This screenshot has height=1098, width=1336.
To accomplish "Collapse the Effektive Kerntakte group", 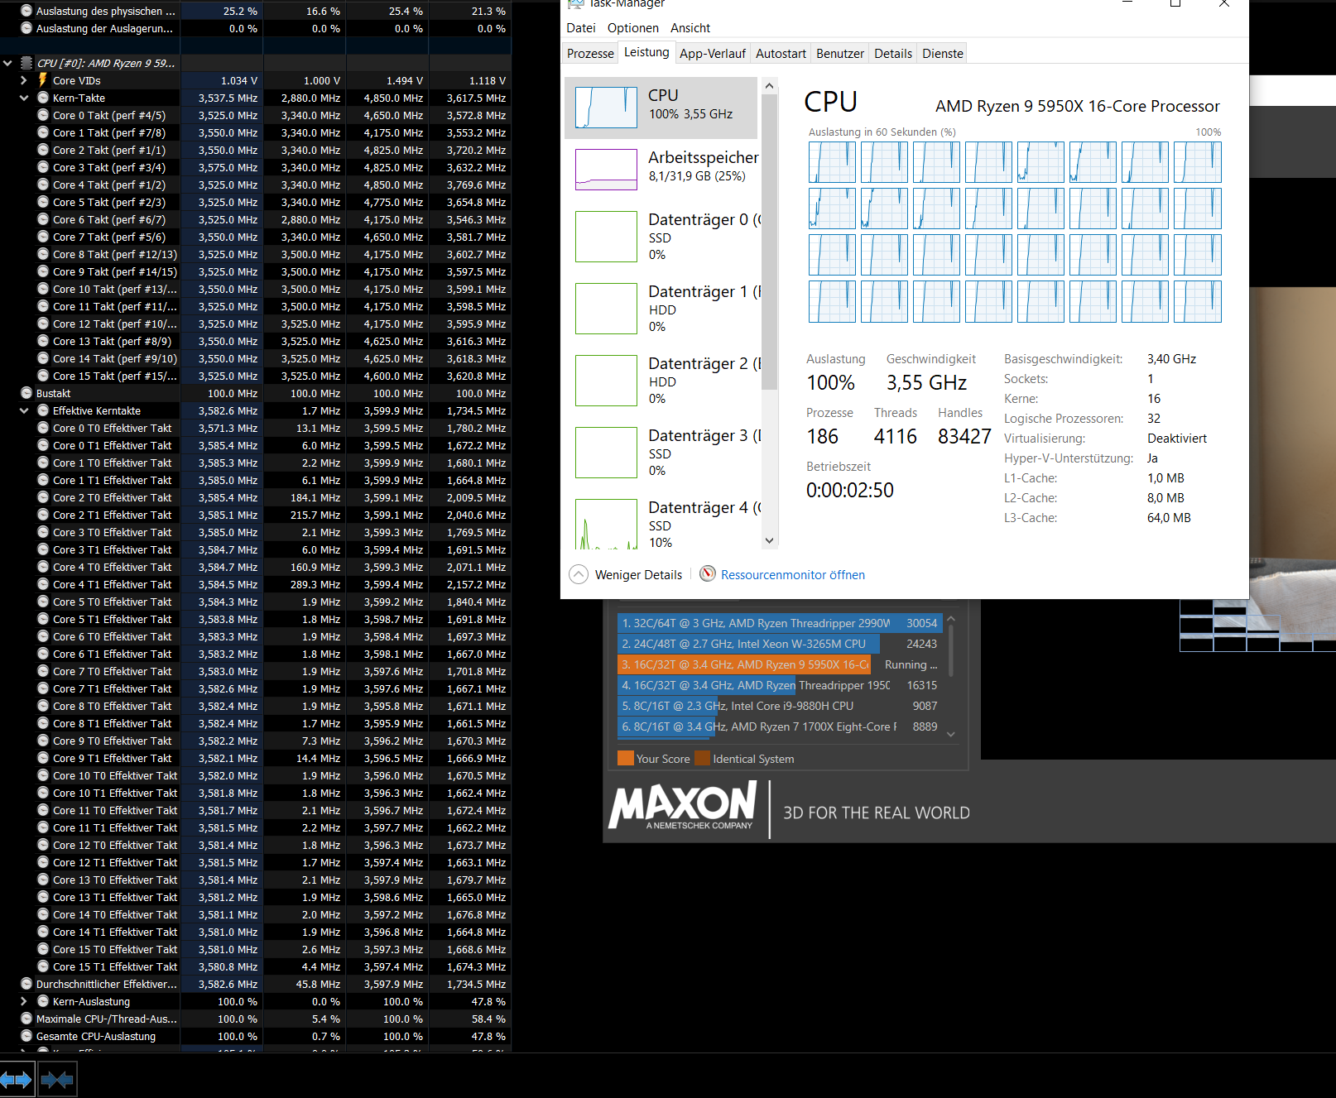I will (24, 410).
